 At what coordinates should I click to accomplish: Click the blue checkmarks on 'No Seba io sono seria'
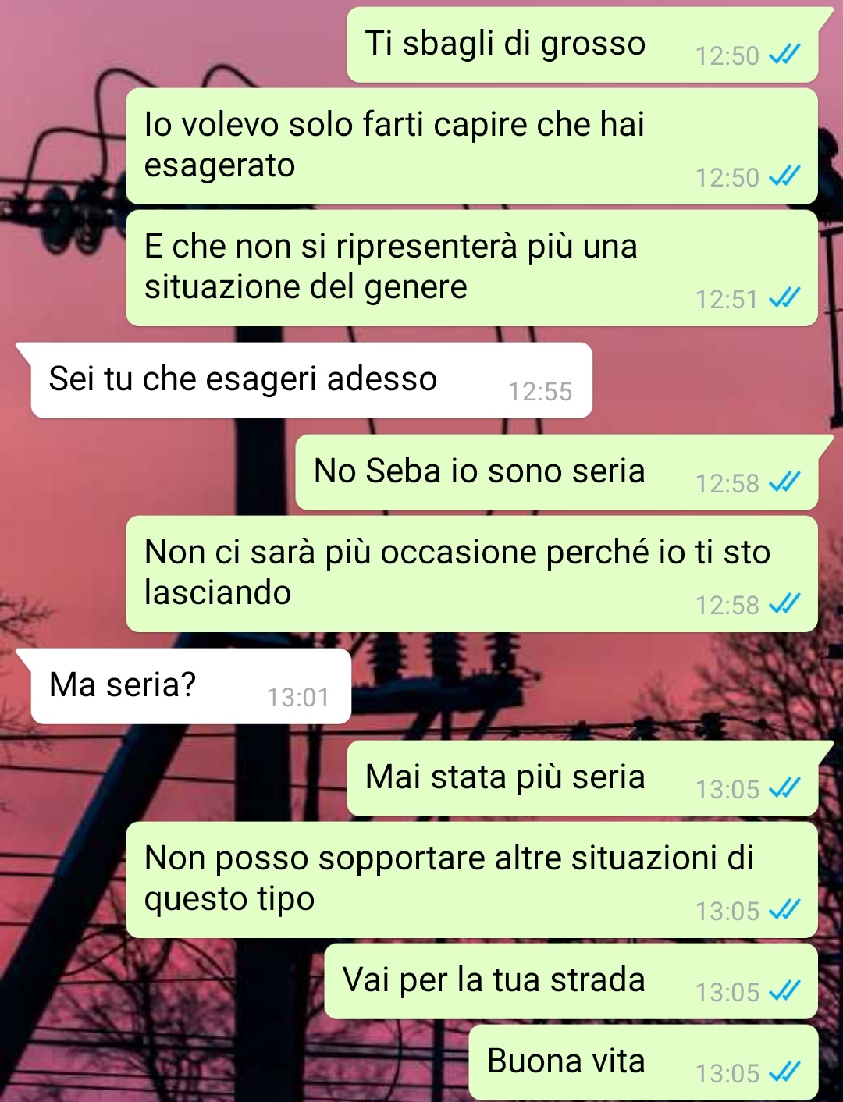click(784, 482)
